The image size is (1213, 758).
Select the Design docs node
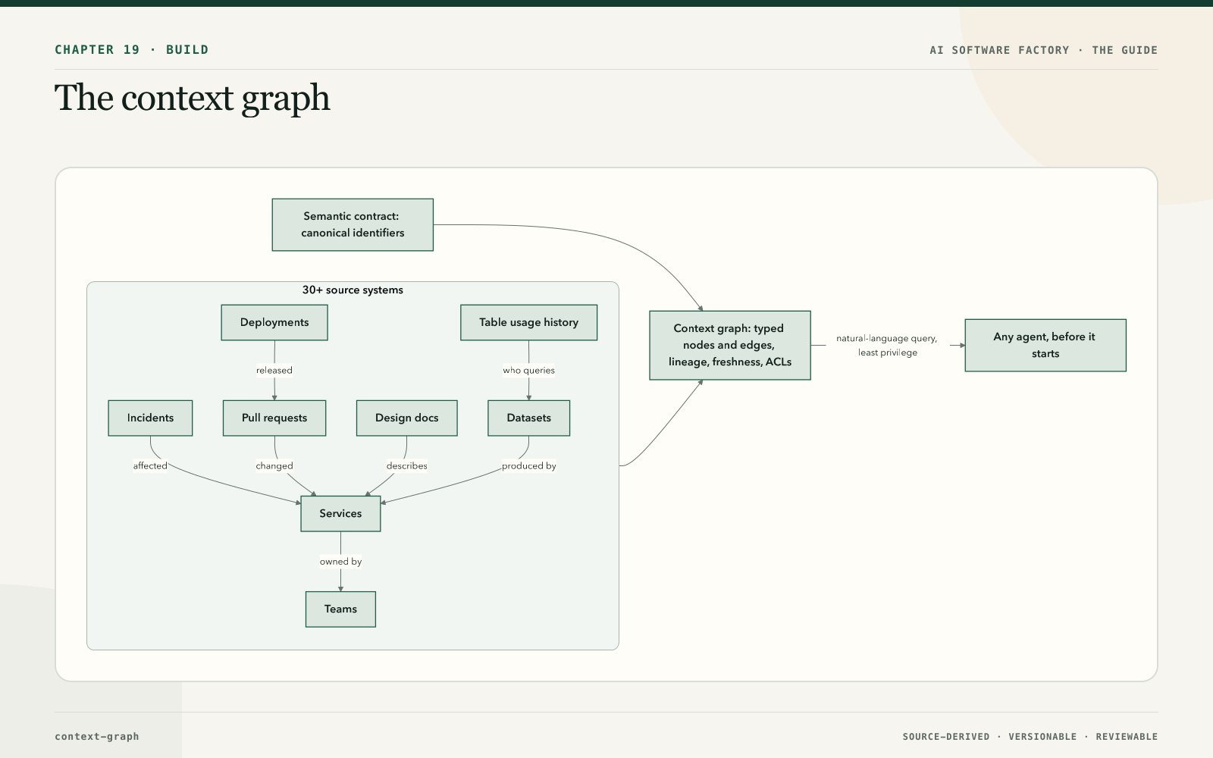click(x=407, y=418)
